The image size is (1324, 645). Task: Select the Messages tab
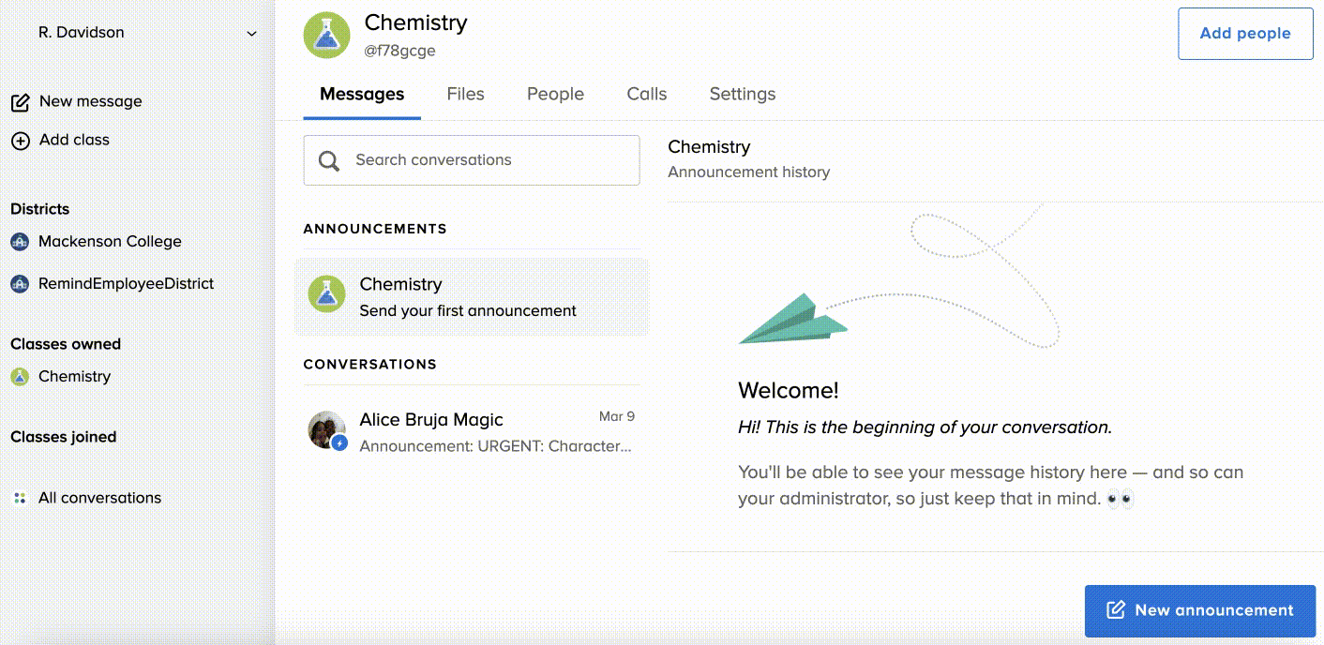click(362, 94)
